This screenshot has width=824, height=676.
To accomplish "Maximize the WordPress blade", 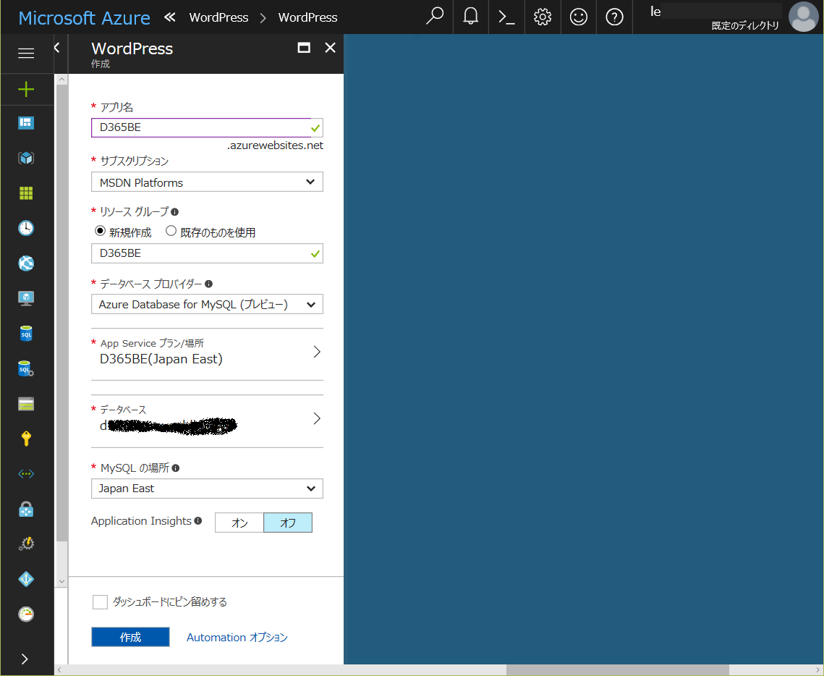I will [304, 48].
